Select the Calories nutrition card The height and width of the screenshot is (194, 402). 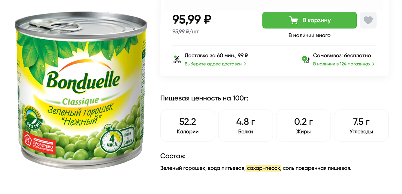(x=188, y=125)
